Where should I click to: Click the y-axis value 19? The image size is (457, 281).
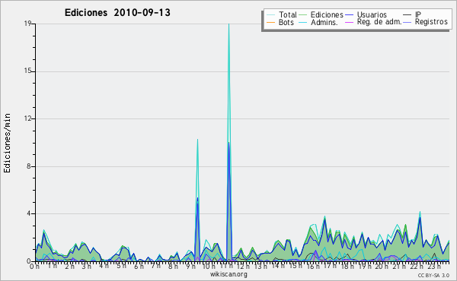(x=27, y=24)
